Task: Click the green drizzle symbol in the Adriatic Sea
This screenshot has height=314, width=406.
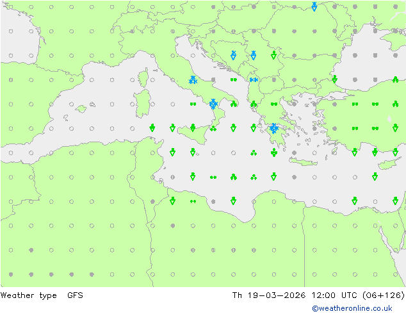Action: [x=234, y=80]
